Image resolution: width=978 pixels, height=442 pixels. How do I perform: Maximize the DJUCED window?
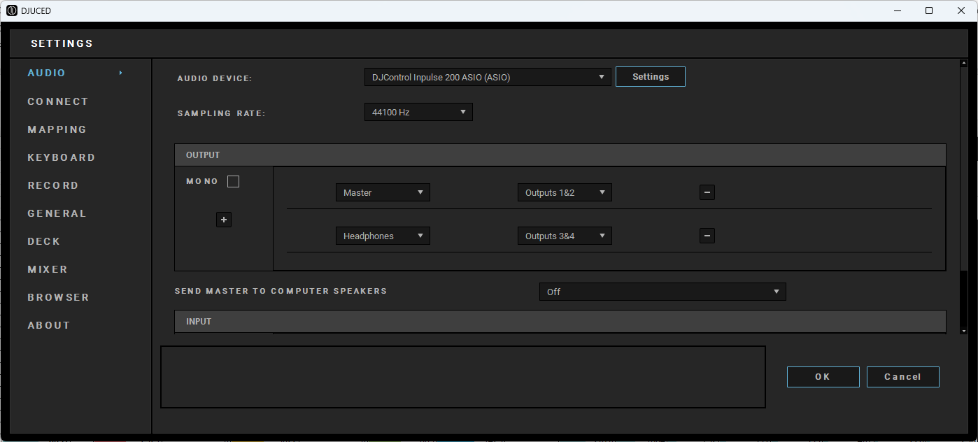click(x=929, y=10)
